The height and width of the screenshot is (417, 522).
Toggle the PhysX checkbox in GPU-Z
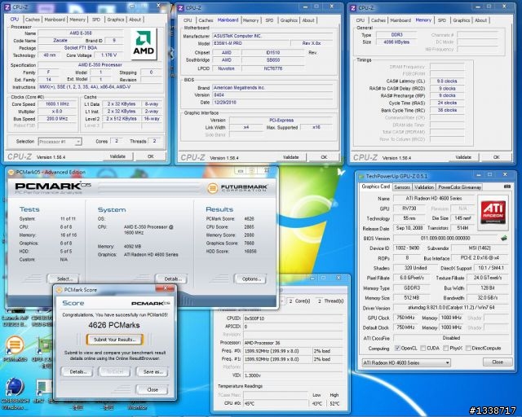click(x=446, y=348)
